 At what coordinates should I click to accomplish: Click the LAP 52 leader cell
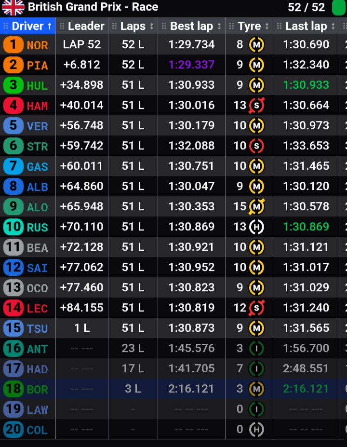[82, 44]
